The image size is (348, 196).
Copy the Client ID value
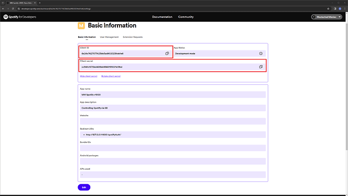point(167,54)
